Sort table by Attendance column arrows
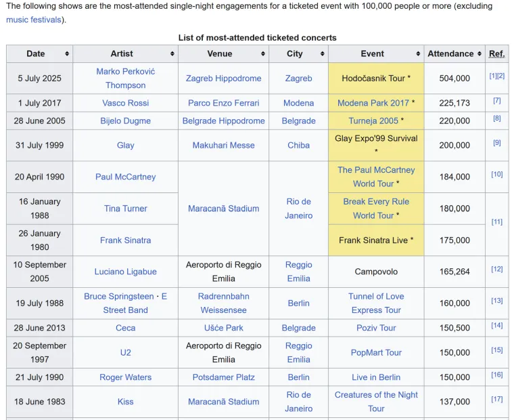 click(480, 54)
